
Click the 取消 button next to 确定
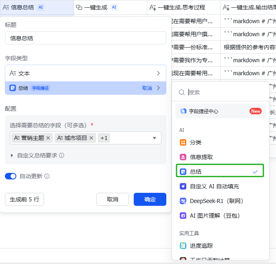tap(113, 199)
